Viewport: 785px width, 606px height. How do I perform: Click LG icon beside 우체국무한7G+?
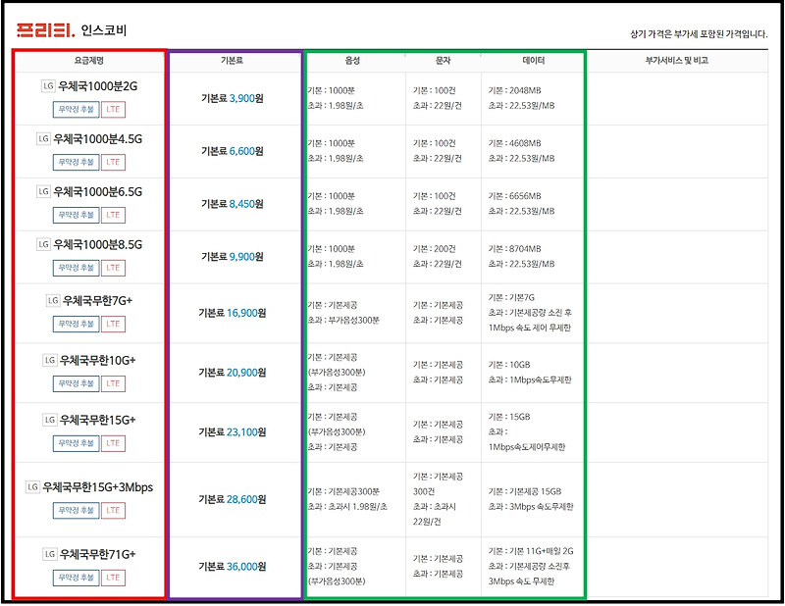(x=53, y=300)
